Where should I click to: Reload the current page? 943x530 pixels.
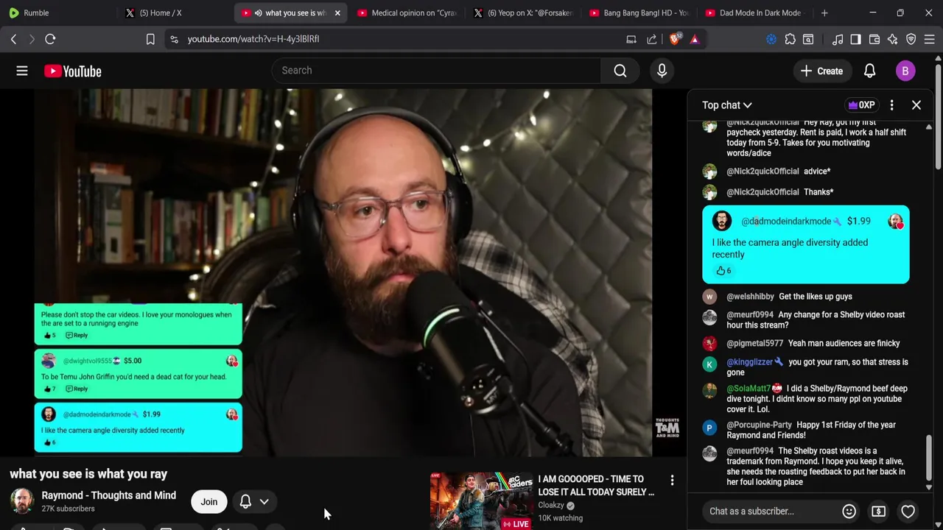click(x=50, y=39)
